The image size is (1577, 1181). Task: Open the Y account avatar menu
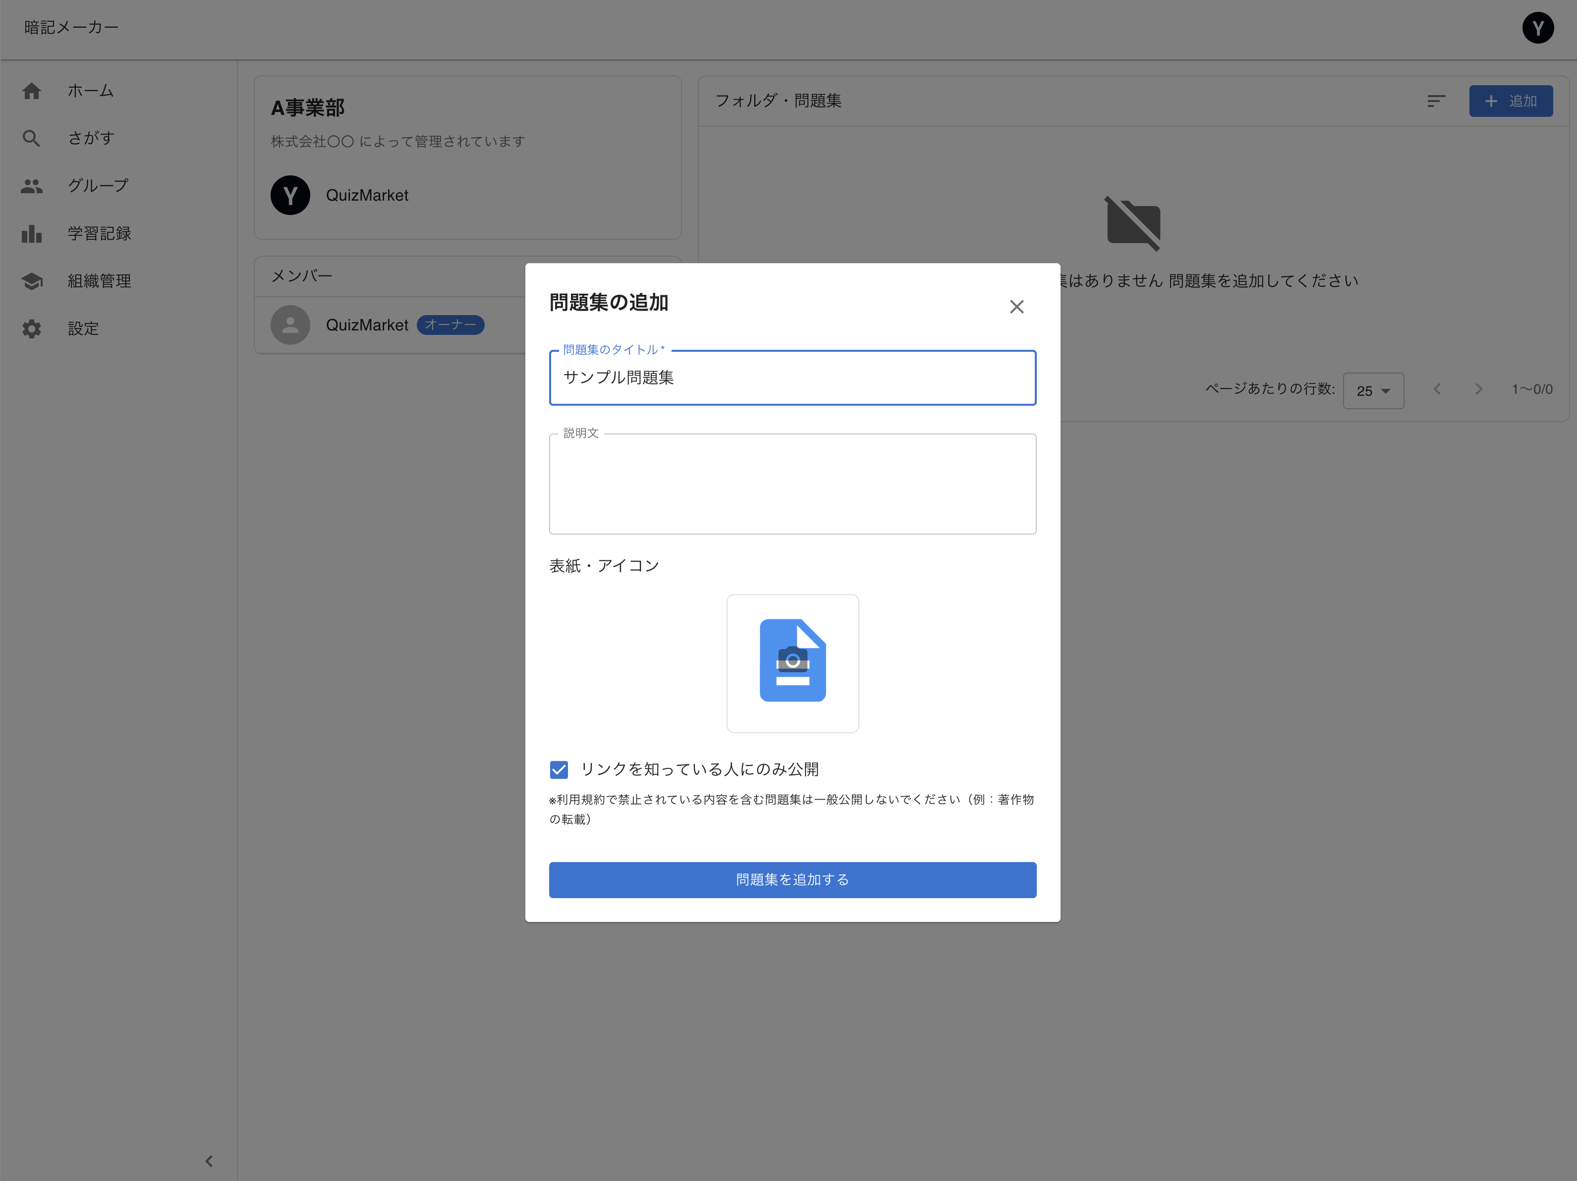tap(1538, 28)
